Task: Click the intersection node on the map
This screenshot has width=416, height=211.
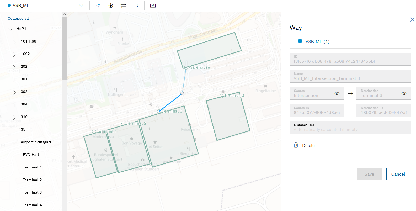Action: point(182,93)
